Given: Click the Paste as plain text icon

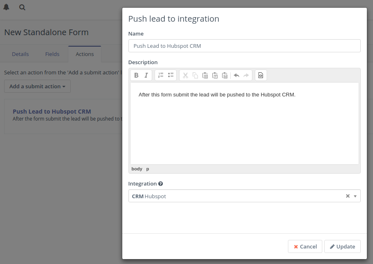Looking at the screenshot, I should (x=215, y=75).
